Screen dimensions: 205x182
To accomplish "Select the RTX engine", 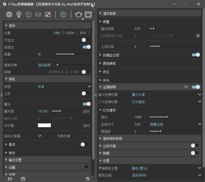I will point(83,33).
